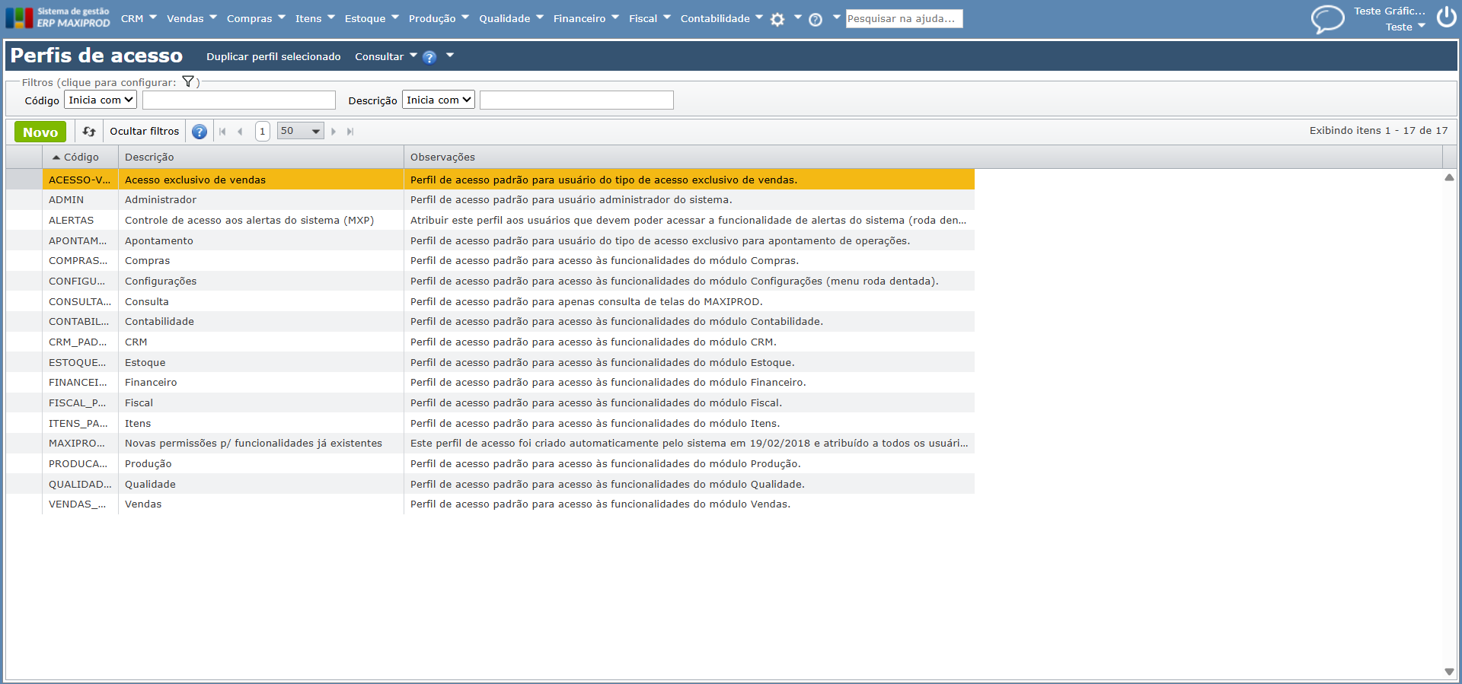Viewport: 1462px width, 684px height.
Task: Select the 'Financeiro' description cell
Action: coord(260,383)
